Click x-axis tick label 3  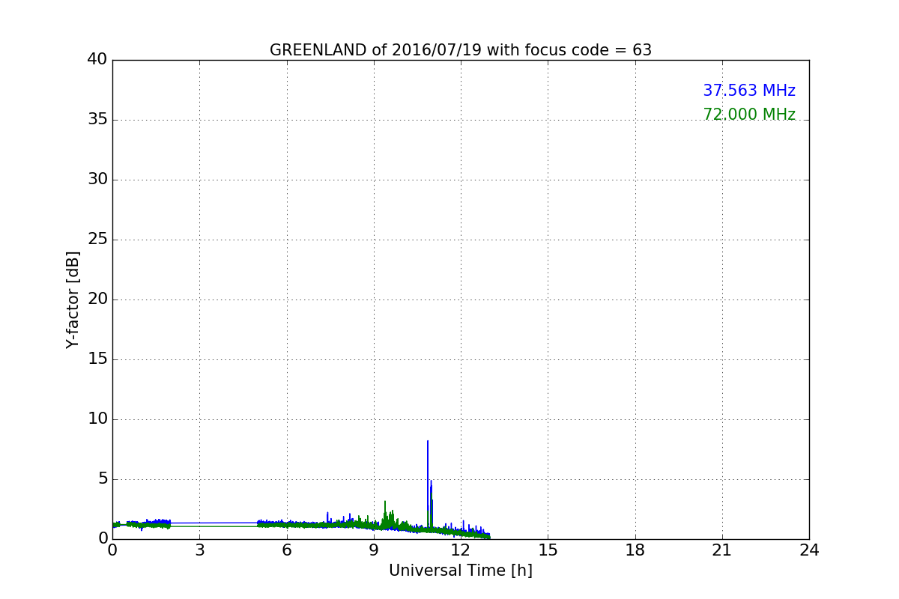tap(199, 550)
